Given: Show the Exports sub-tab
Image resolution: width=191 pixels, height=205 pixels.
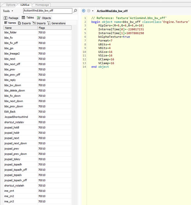Looking at the screenshot, I should (x=24, y=23).
